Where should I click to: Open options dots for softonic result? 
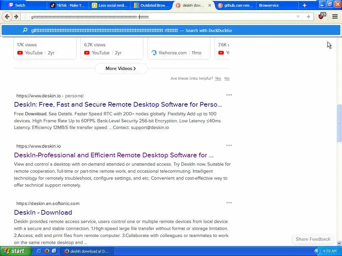(229, 203)
